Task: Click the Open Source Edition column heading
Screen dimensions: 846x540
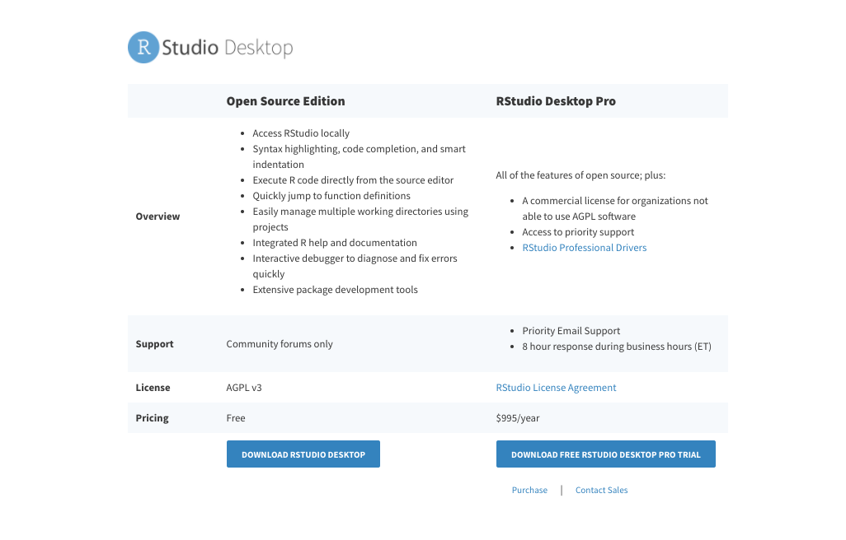Action: [285, 101]
